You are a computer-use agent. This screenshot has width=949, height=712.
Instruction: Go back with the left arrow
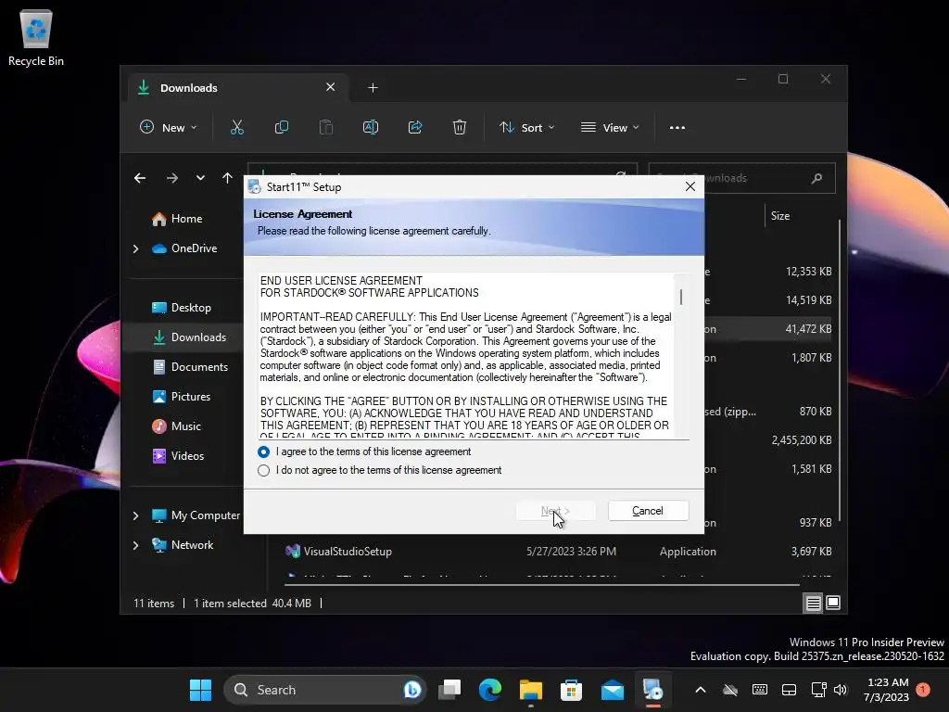tap(140, 178)
